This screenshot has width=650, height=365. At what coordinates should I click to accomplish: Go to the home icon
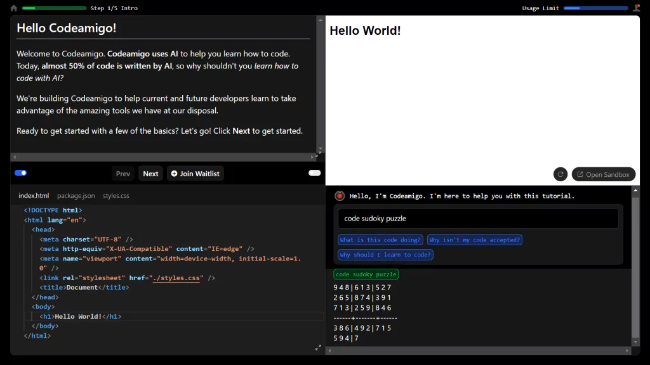pos(14,8)
